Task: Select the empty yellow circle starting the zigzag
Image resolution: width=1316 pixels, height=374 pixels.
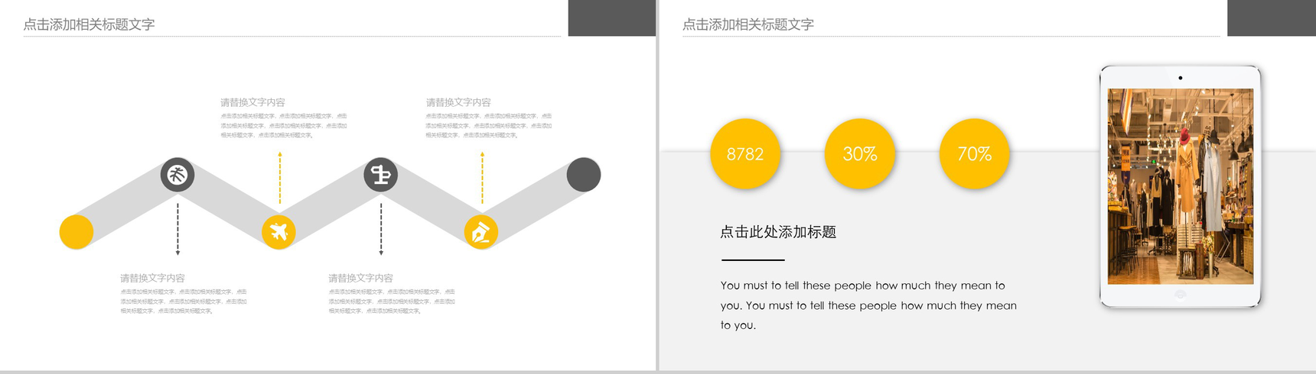Action: tap(77, 231)
